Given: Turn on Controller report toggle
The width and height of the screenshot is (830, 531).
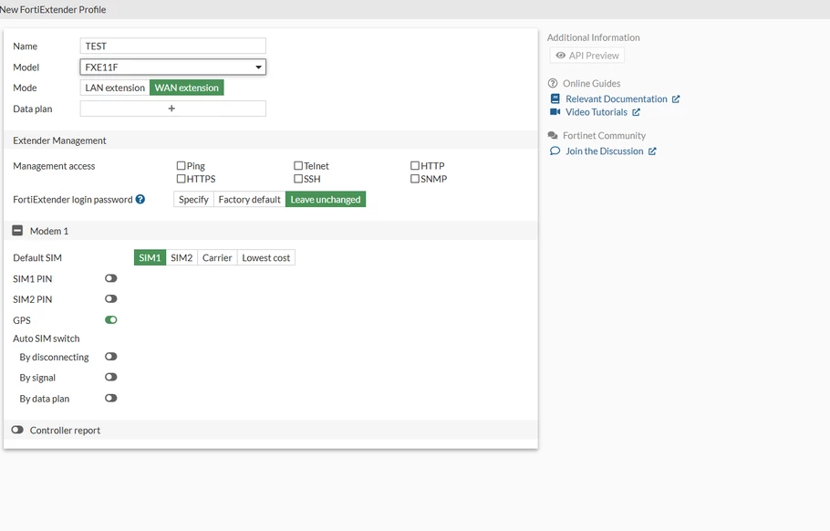Looking at the screenshot, I should click(17, 430).
